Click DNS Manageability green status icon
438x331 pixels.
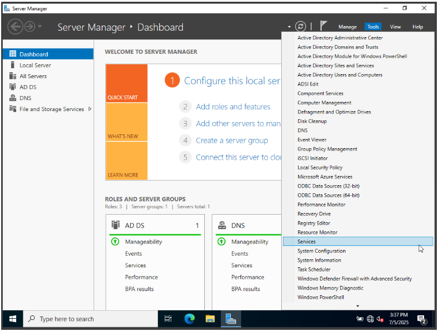(x=222, y=242)
